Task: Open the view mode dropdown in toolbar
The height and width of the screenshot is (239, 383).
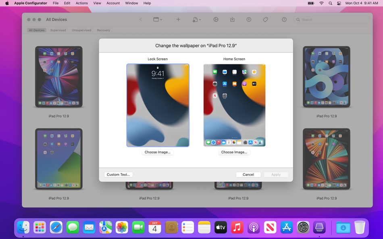Action: 158,19
